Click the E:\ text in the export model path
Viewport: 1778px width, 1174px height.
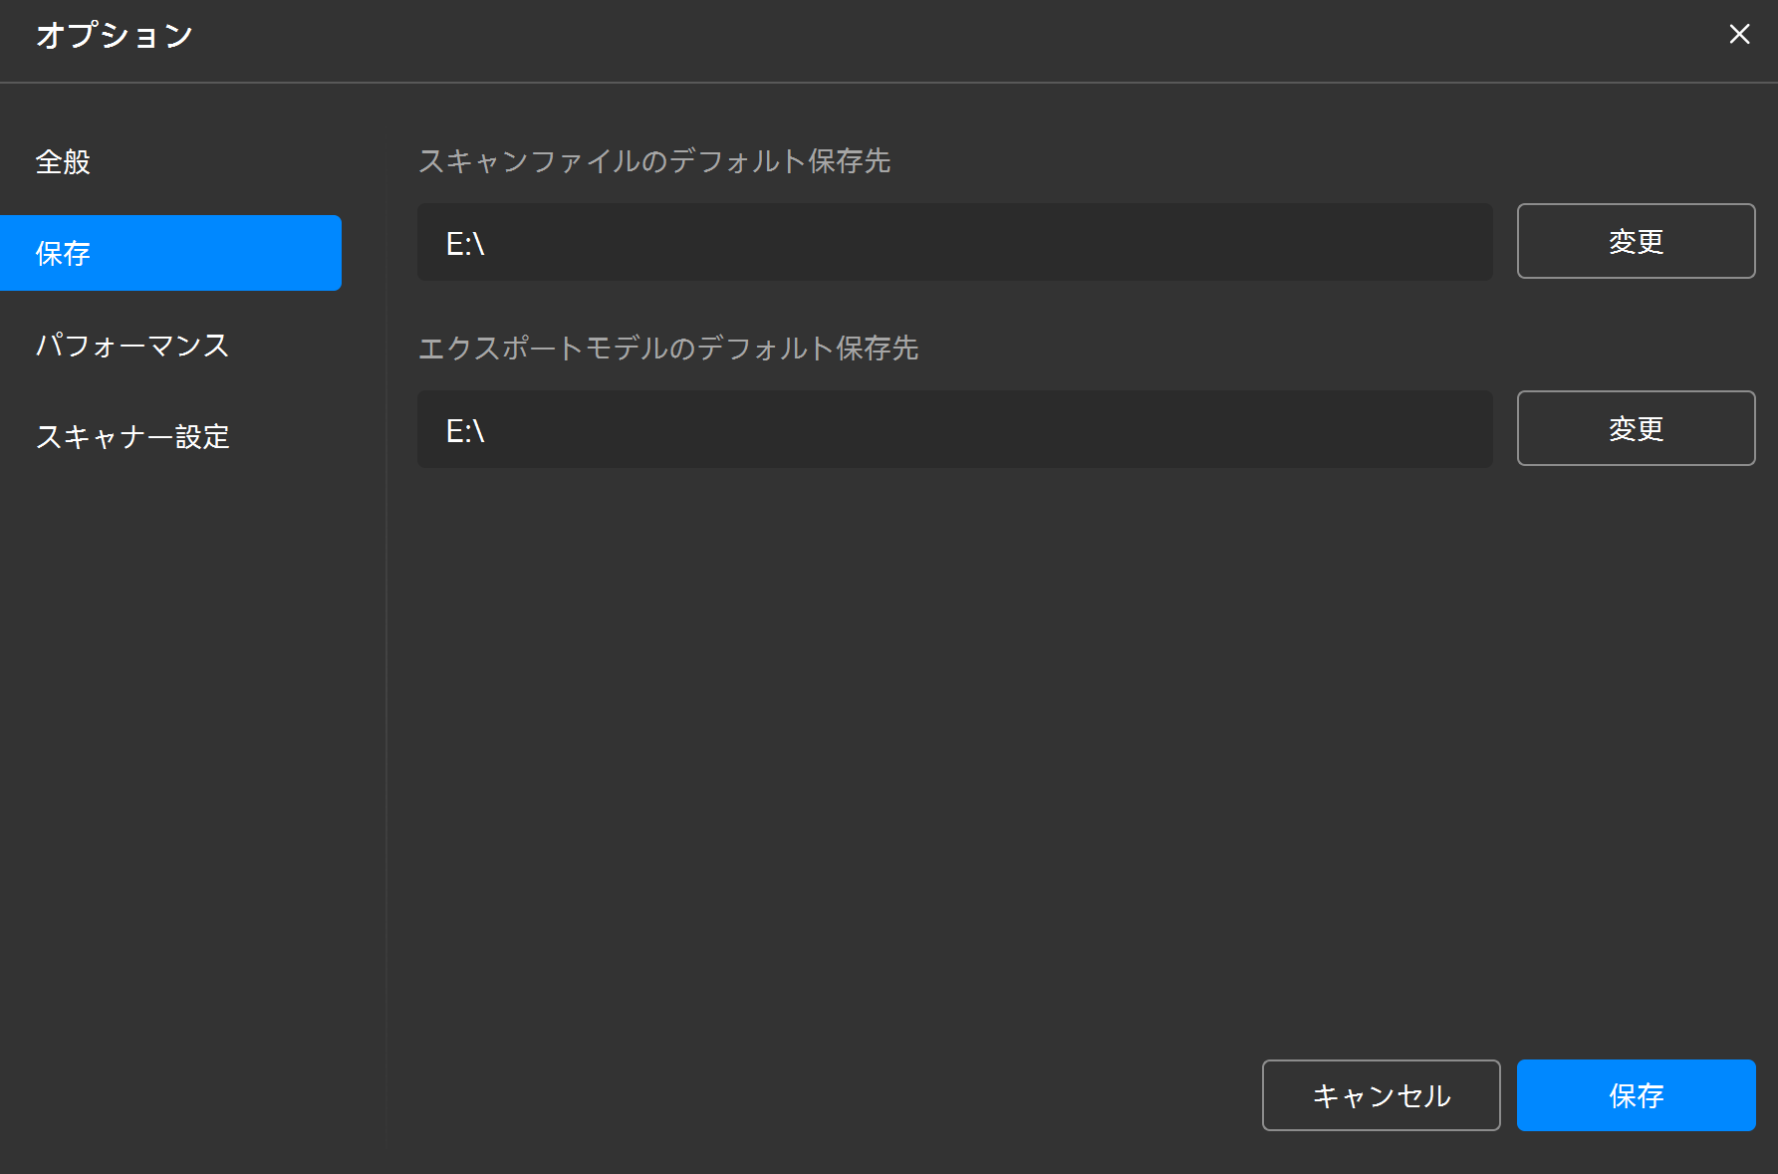(x=465, y=431)
